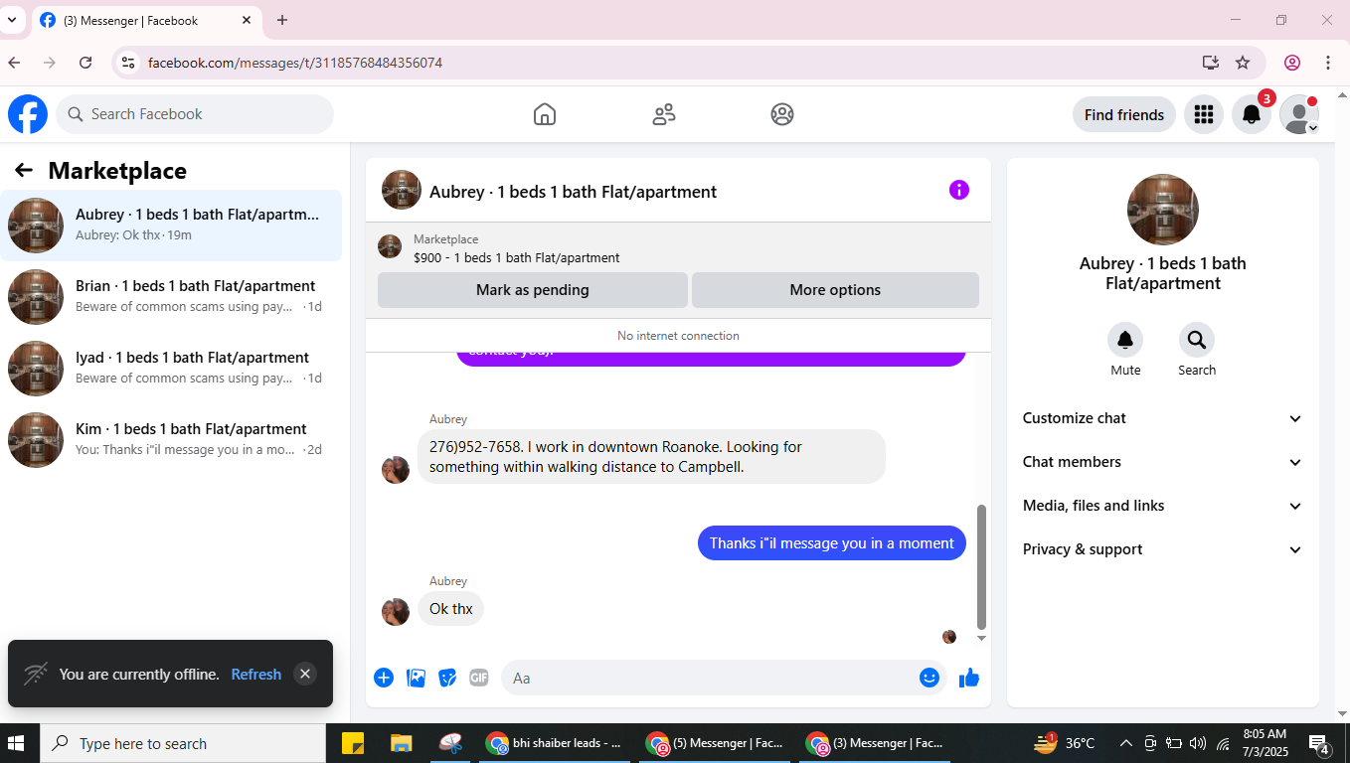Click the chat messages scrollbar thumb
This screenshot has width=1350, height=763.
click(x=982, y=567)
